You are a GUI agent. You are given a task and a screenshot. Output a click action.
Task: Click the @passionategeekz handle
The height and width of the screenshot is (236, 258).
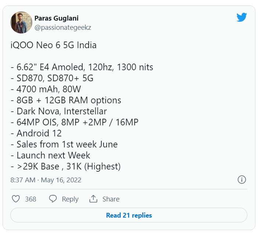62,27
